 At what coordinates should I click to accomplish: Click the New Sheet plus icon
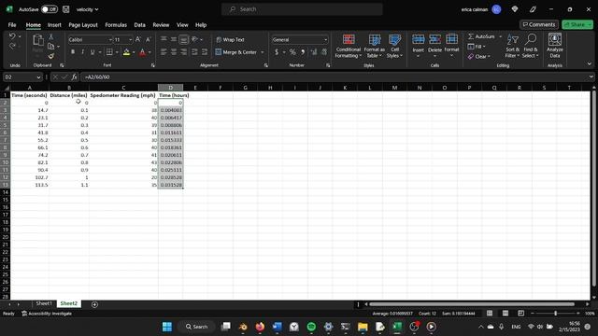(94, 304)
